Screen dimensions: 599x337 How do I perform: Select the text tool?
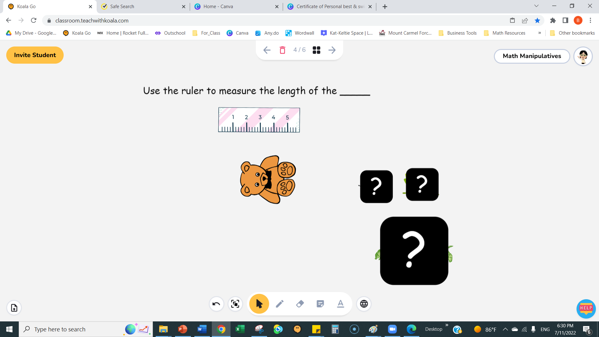click(x=340, y=303)
